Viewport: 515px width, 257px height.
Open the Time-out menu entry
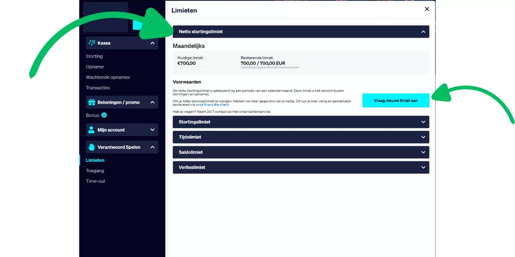(x=95, y=181)
